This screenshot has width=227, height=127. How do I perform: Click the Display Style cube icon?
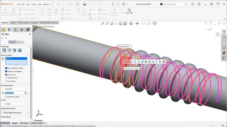pos(131,24)
